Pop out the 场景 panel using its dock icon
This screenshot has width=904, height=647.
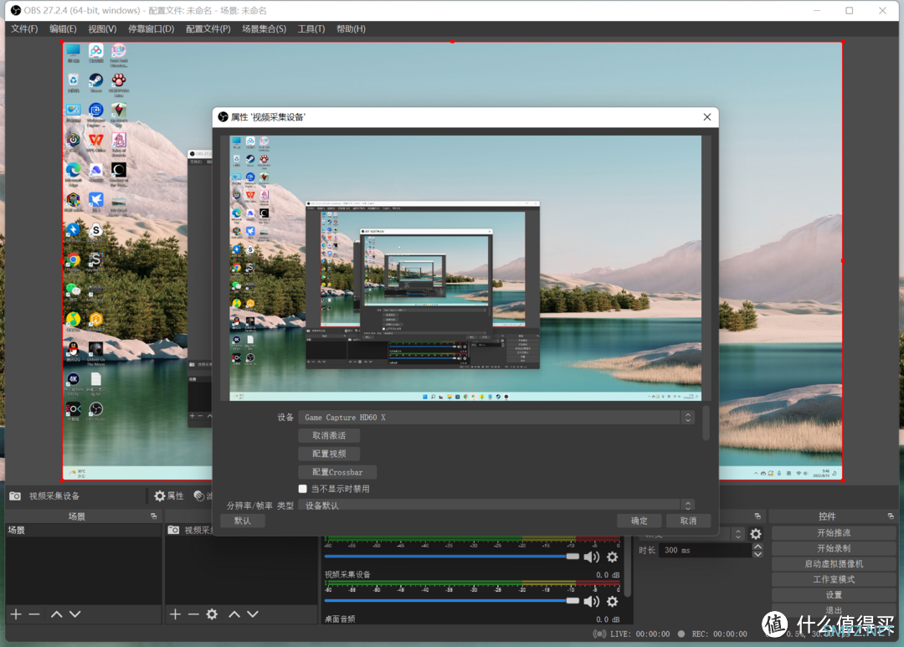(x=153, y=516)
